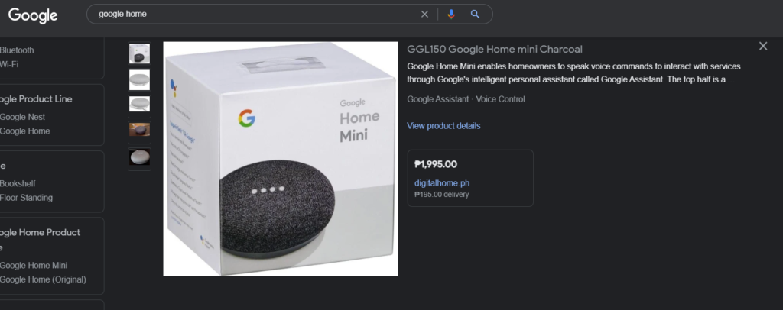Filter by Google Home product line
The image size is (783, 310).
point(25,131)
